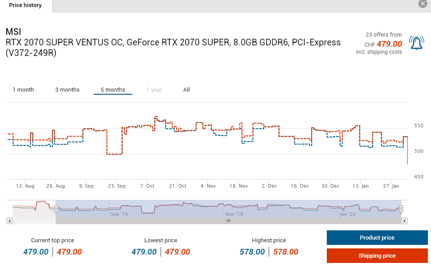Screen dimensions: 431x266
Task: Select the greyed-out 1 year range
Action: click(x=154, y=90)
